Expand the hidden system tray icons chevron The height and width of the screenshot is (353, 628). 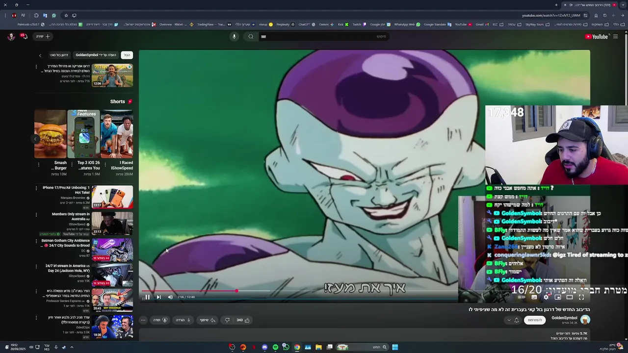(x=72, y=347)
